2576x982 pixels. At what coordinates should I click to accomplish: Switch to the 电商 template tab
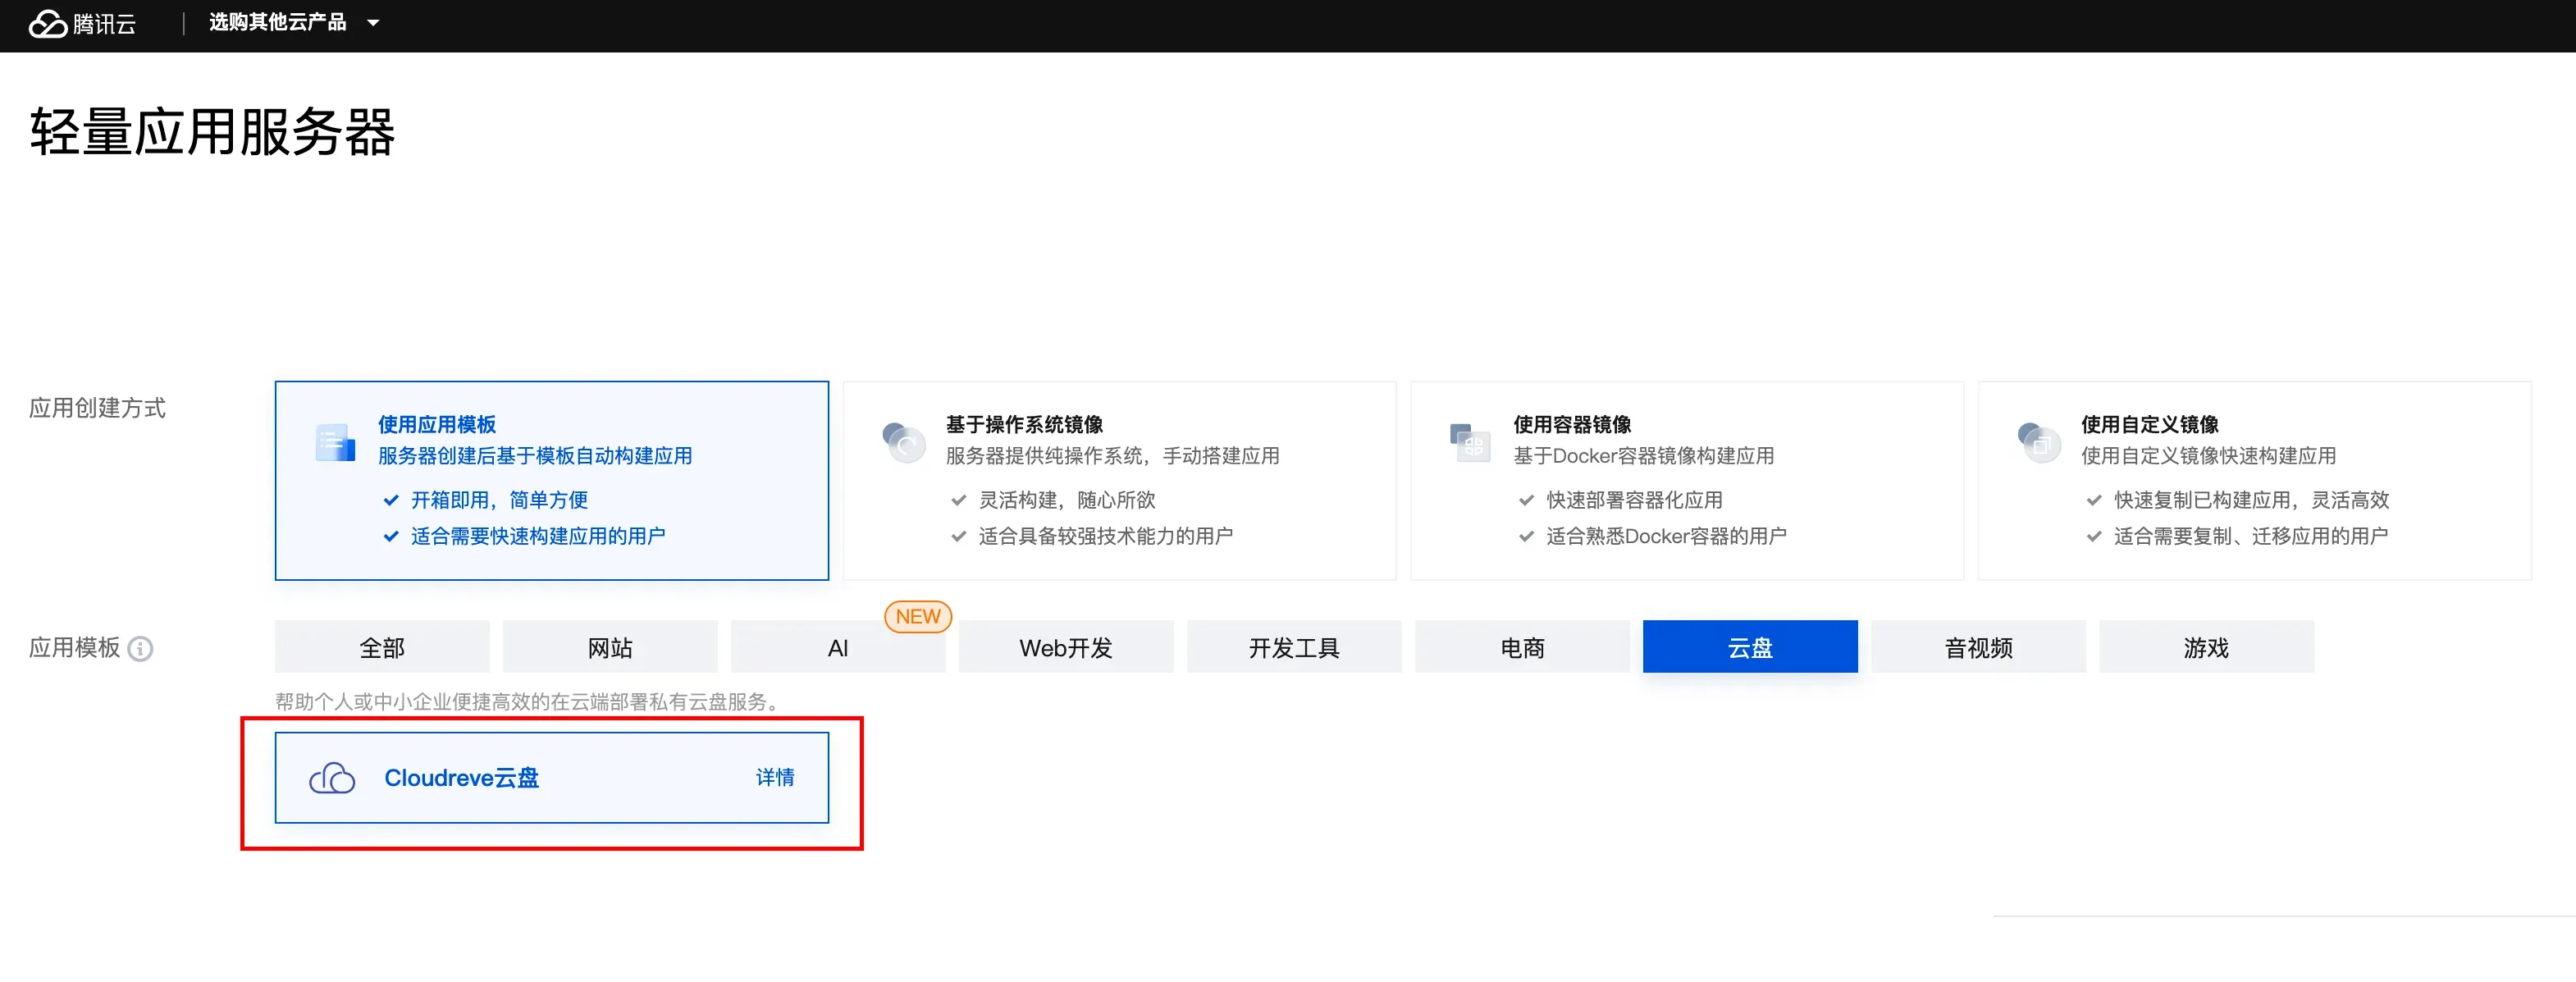pos(1522,647)
